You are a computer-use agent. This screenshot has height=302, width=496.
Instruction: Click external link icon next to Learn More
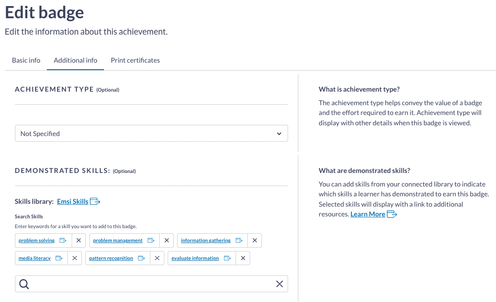pyautogui.click(x=392, y=214)
